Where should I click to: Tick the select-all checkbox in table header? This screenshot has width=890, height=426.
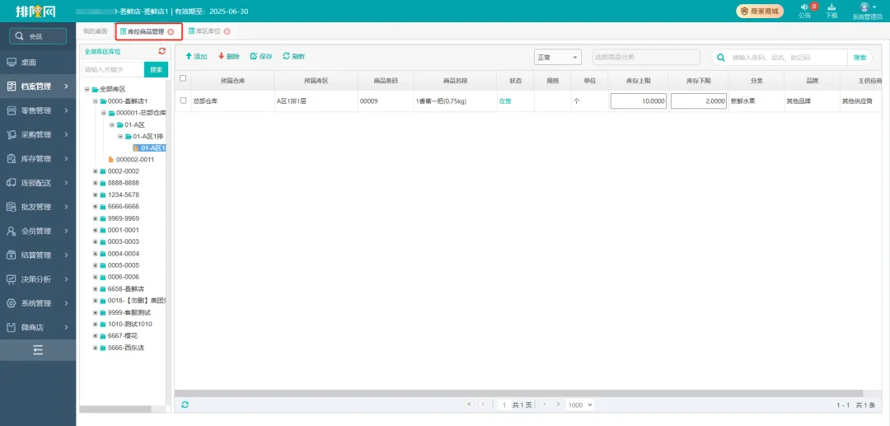coord(183,79)
